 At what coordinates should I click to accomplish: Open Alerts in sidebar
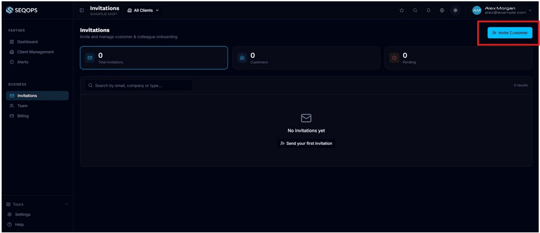point(37,62)
